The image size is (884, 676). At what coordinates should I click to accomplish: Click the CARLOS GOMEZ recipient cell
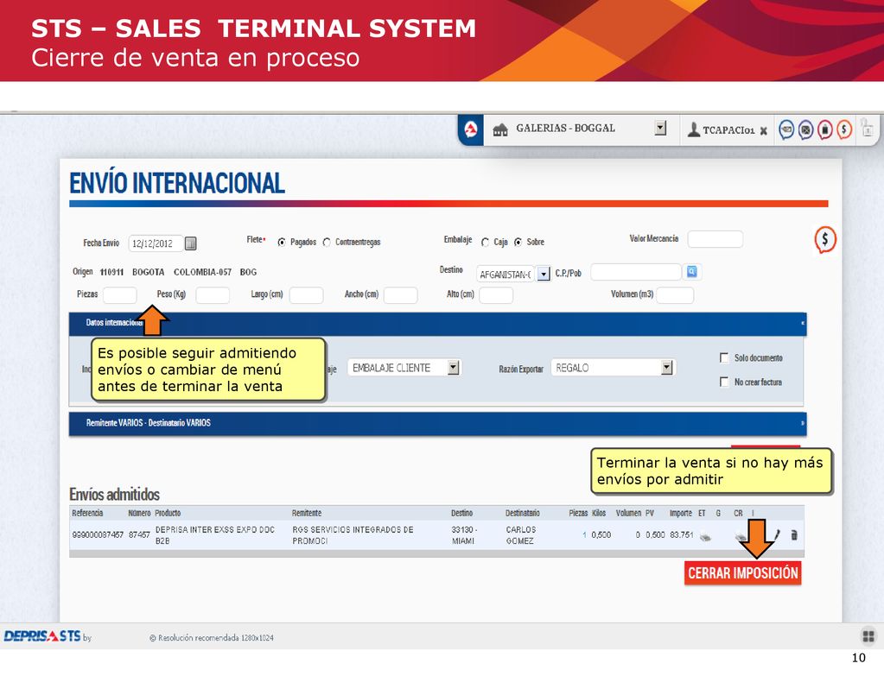tap(520, 534)
